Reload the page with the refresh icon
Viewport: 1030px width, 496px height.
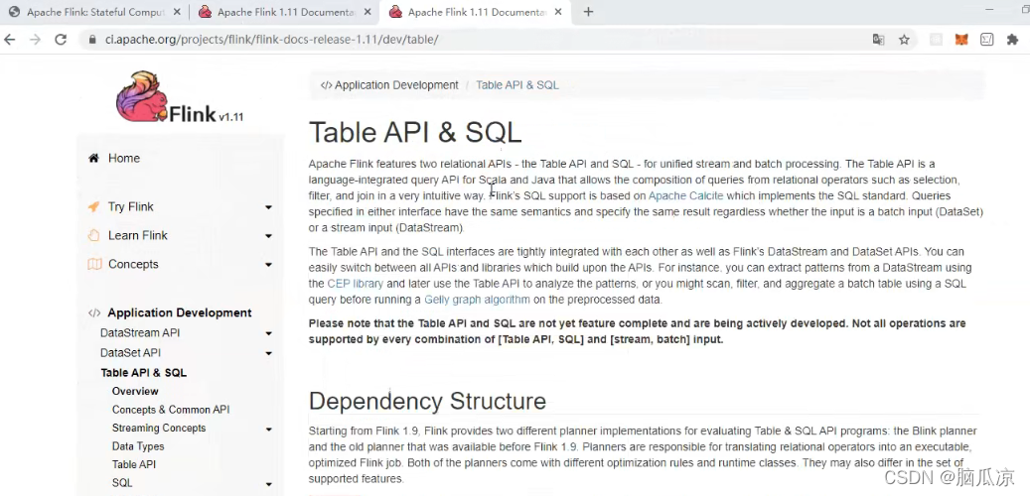[61, 40]
